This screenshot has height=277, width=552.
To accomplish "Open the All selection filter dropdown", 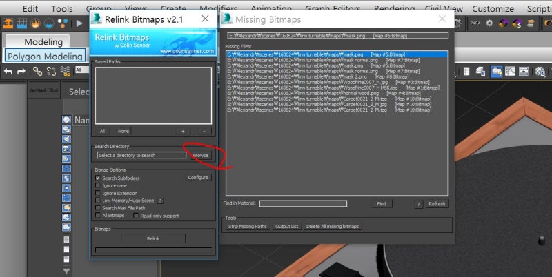I will [x=82, y=70].
